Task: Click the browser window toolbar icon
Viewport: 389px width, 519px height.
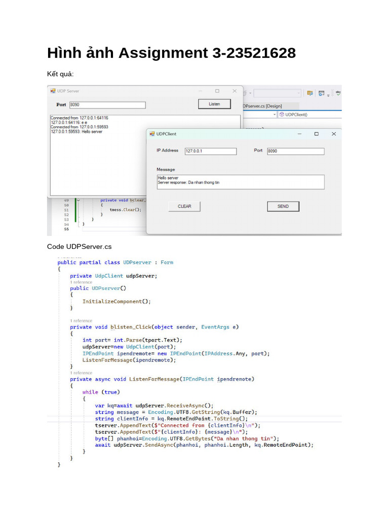Action: tap(321, 93)
